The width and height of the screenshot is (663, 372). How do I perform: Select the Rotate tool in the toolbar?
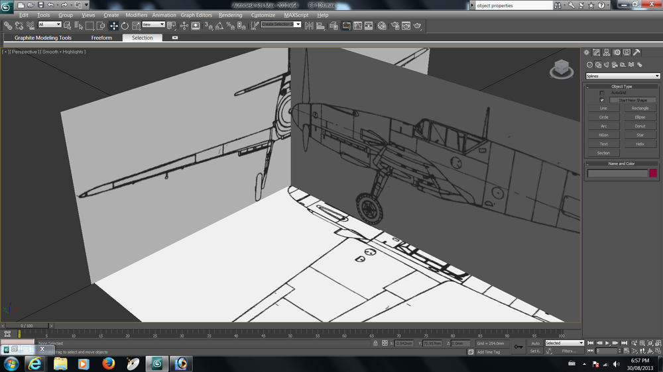[125, 26]
